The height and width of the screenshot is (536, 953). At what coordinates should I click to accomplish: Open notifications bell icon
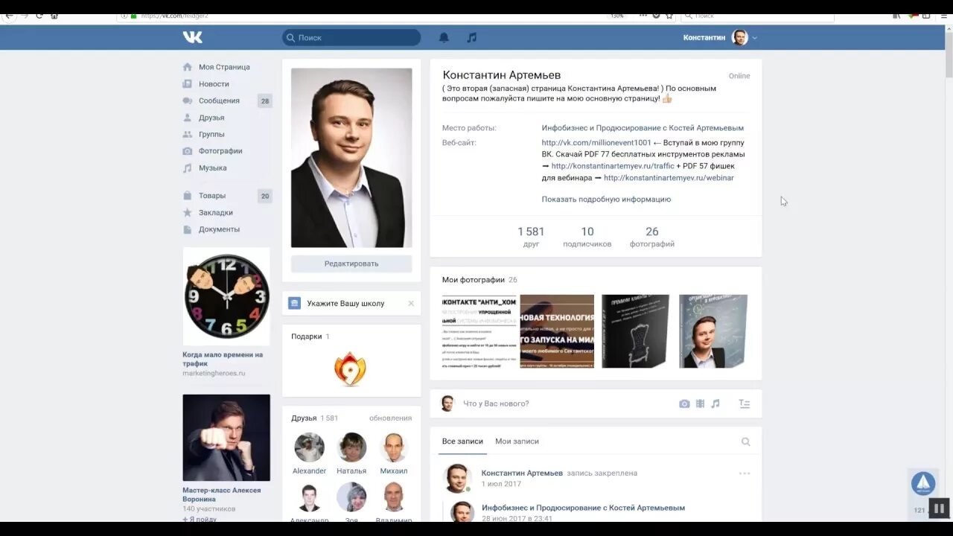click(x=444, y=37)
